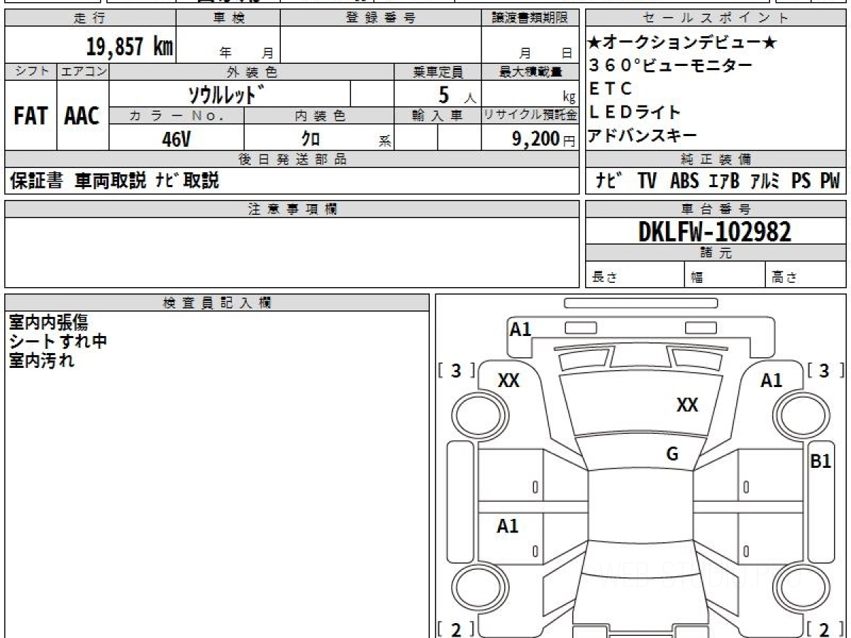The height and width of the screenshot is (638, 851).
Task: Select the シフト label
Action: point(30,72)
